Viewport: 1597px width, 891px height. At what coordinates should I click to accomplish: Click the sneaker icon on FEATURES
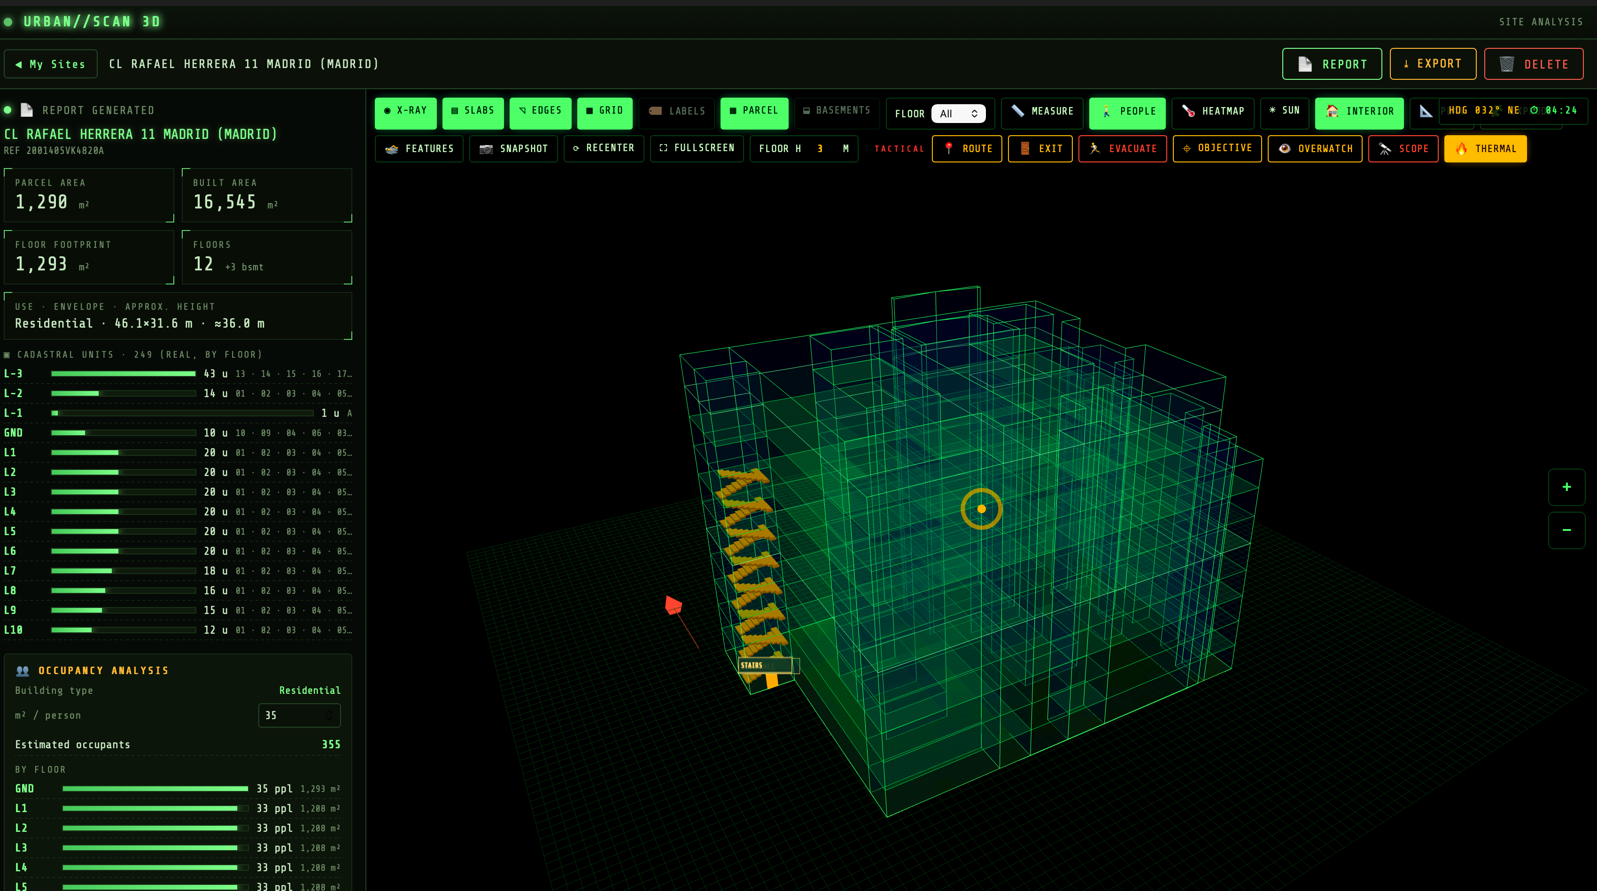(391, 149)
